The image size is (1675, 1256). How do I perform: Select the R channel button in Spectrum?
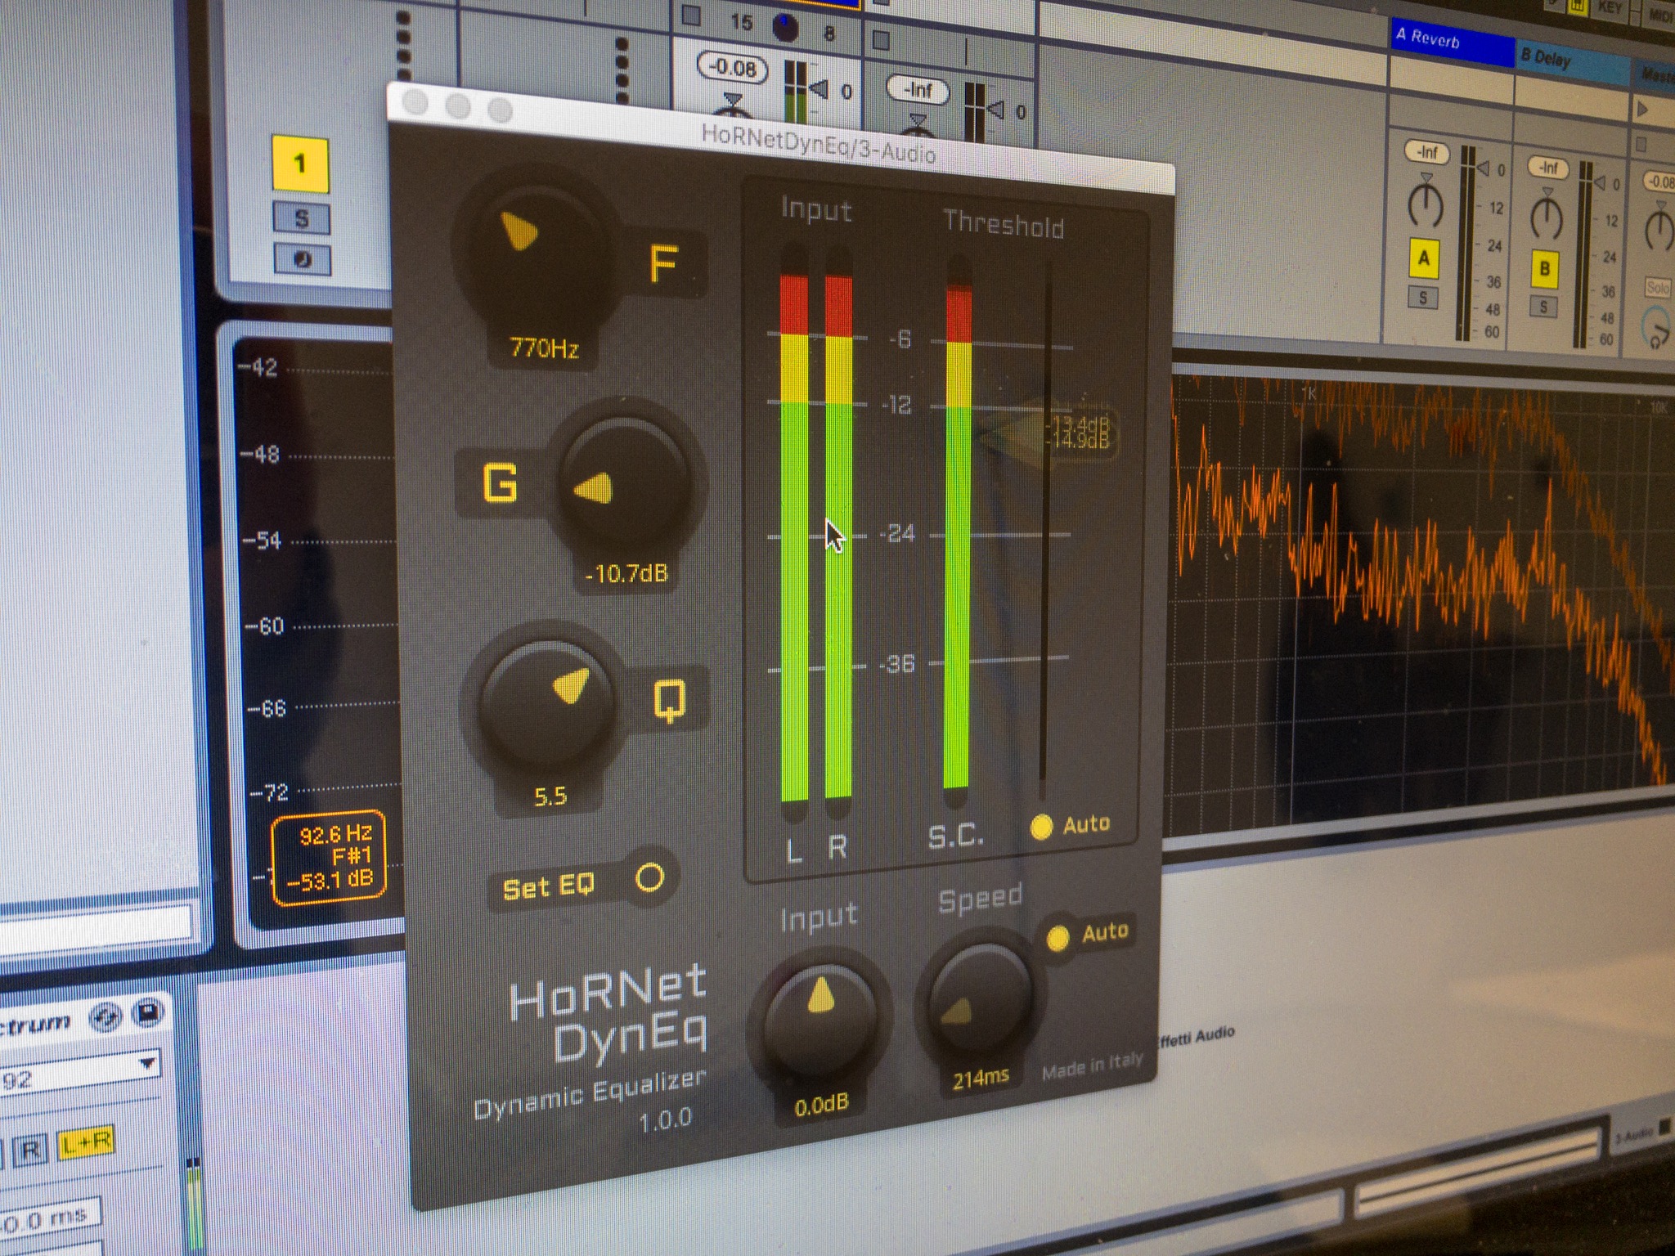30,1151
